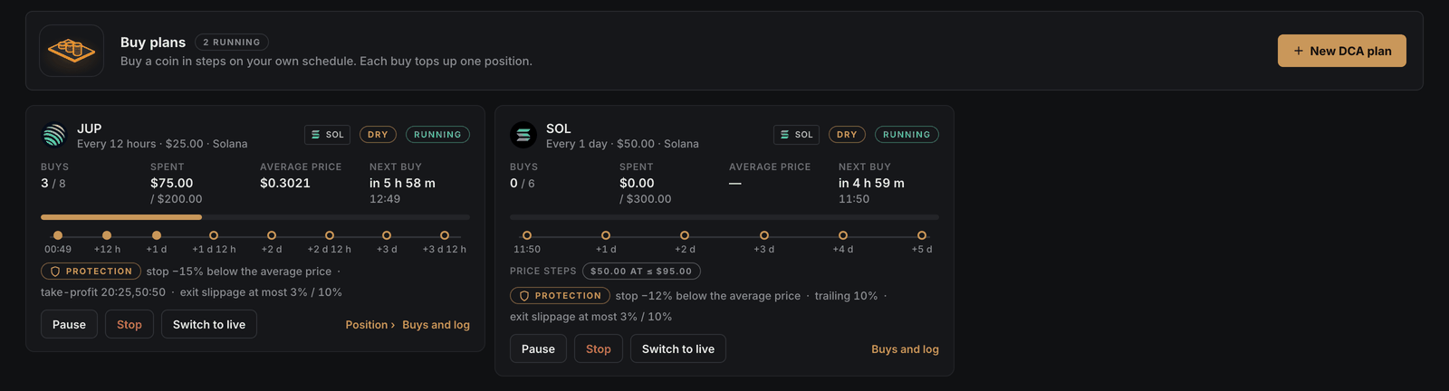The image size is (1449, 391).
Task: Click the SOL buys count 0 / 6
Action: 522,183
